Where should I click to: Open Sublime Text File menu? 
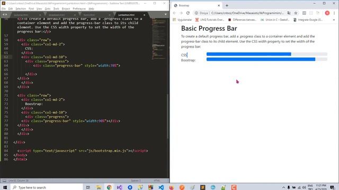[x=4, y=8]
